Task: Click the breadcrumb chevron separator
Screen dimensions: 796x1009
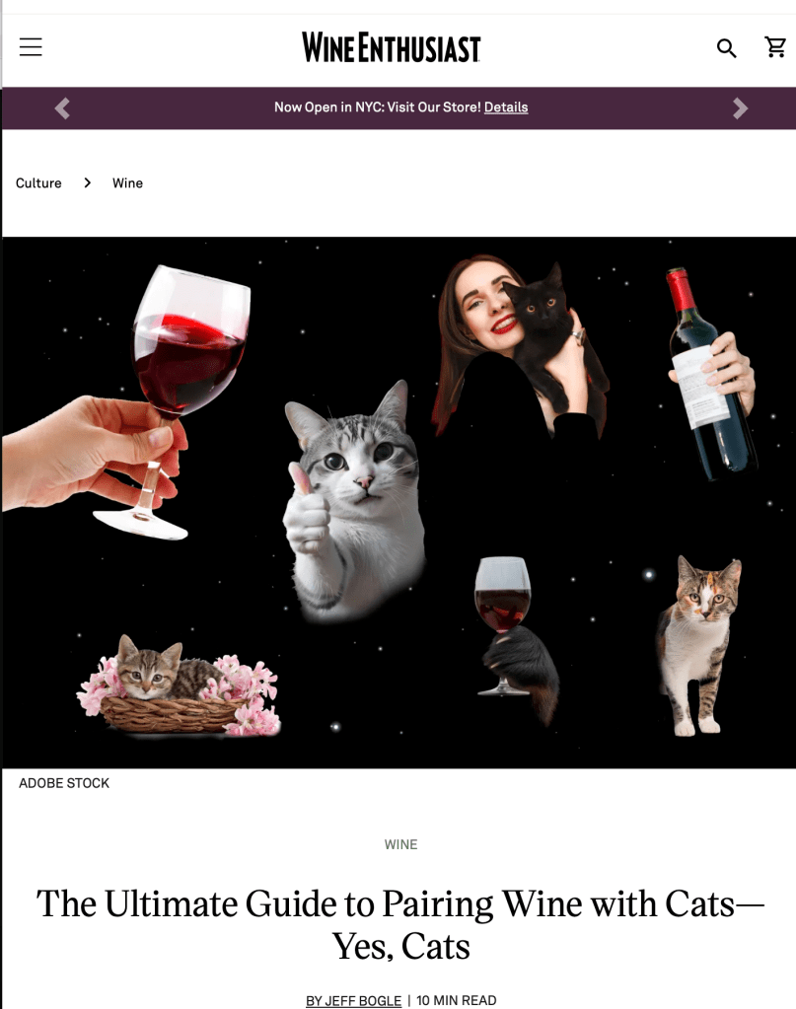Action: [88, 182]
